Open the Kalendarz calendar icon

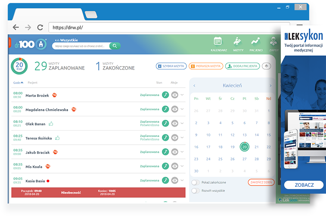coord(218,42)
